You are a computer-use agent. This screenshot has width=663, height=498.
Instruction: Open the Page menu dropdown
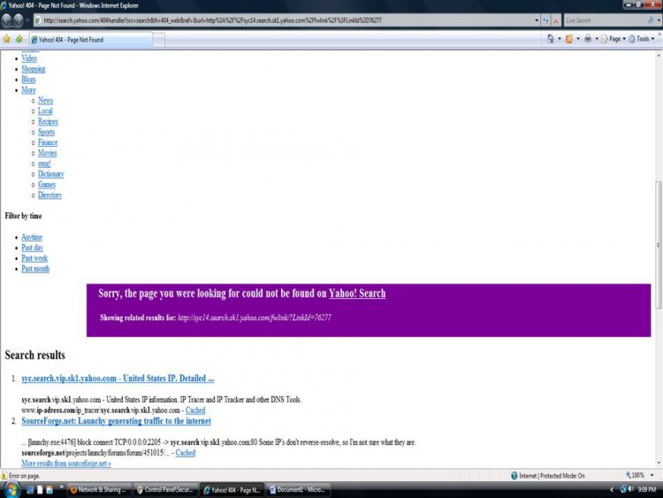[613, 39]
